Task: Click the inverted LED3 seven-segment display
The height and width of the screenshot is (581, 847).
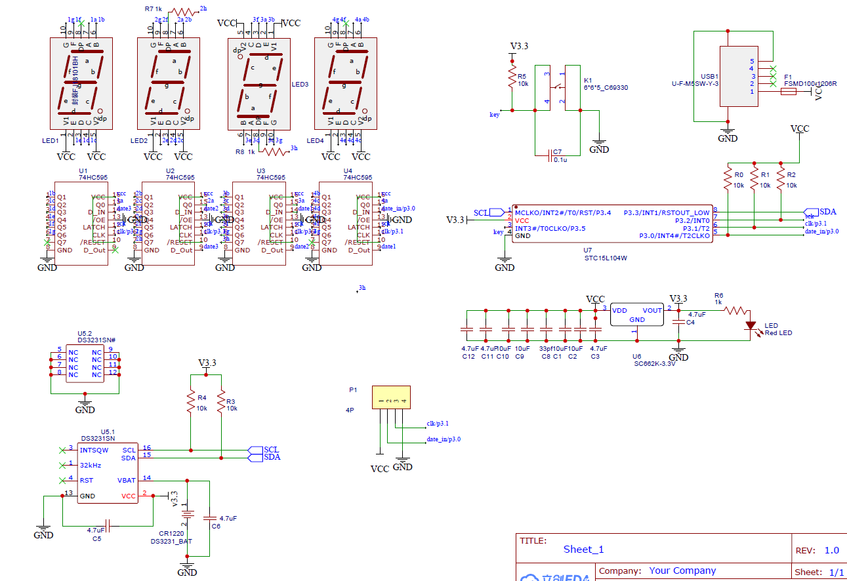Action: tap(258, 83)
